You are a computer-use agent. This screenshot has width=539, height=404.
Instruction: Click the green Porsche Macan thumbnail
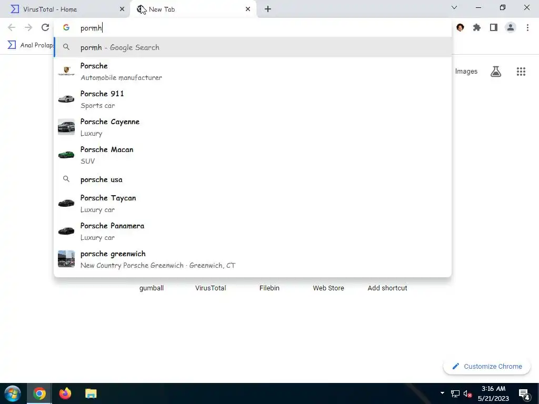[66, 155]
